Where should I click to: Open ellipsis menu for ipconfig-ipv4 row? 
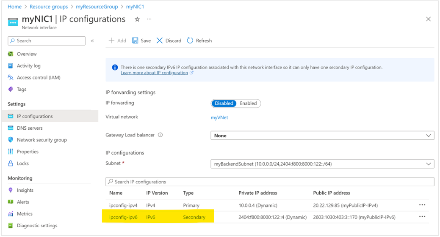pyautogui.click(x=422, y=205)
